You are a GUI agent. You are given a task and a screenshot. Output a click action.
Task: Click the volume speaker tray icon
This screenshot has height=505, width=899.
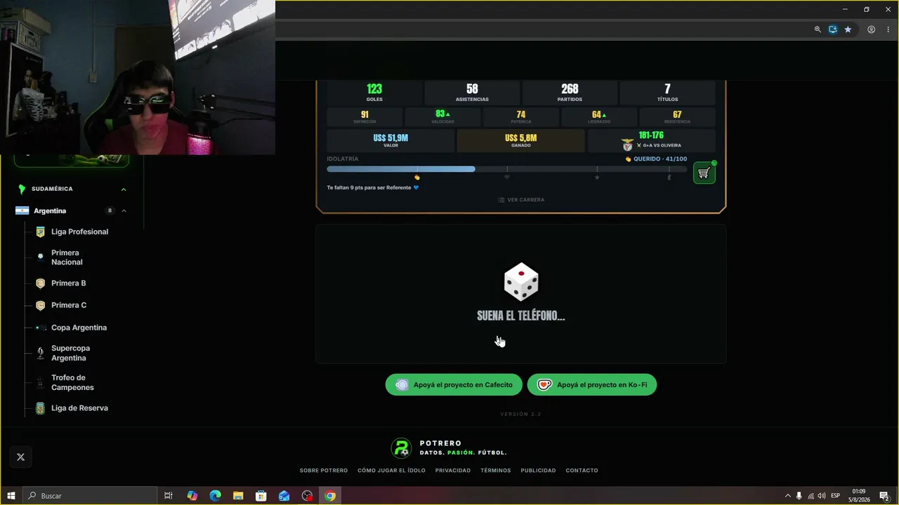(822, 496)
